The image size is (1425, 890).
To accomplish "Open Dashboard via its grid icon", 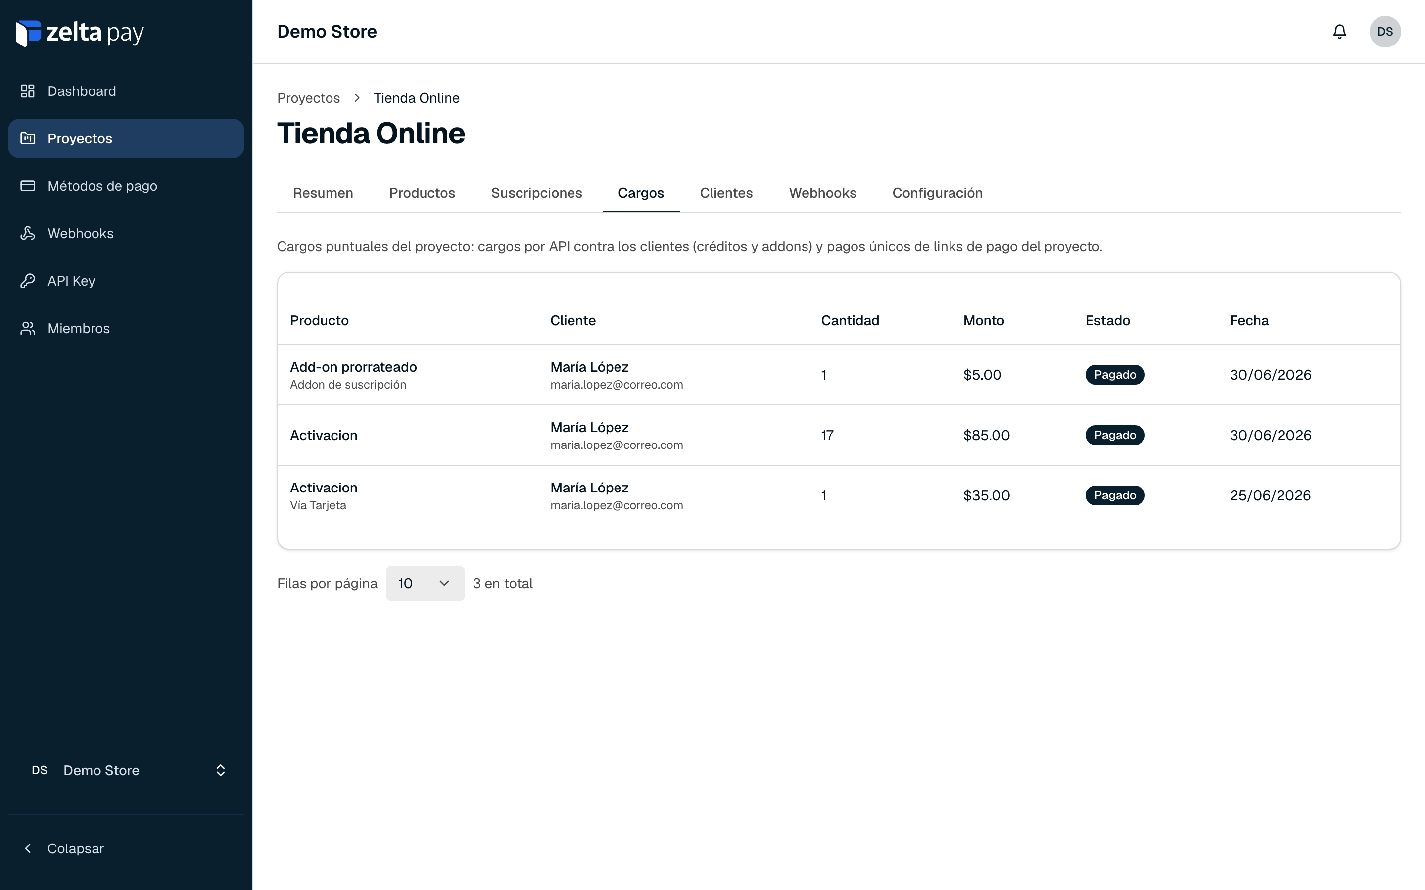I will (x=28, y=91).
